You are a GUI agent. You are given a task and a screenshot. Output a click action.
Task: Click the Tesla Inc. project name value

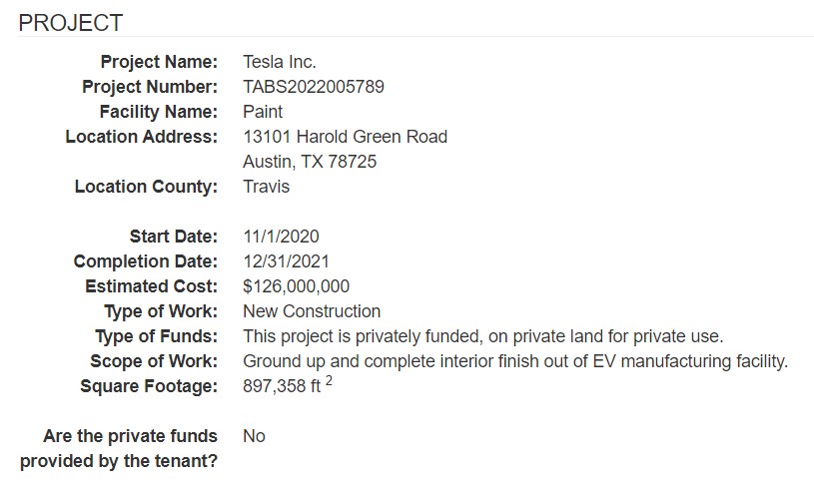(x=280, y=62)
